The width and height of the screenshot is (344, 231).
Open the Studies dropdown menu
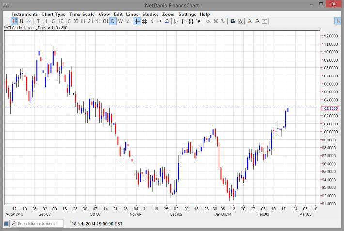150,15
